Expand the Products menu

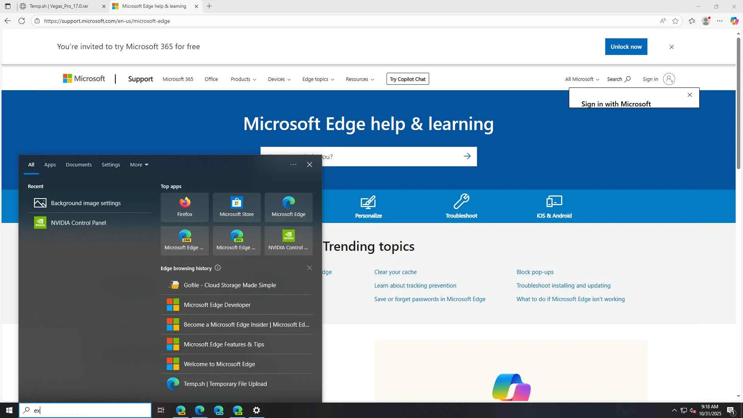[x=243, y=79]
